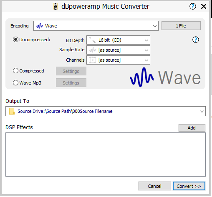This screenshot has height=197, width=212.
Task: Click the dBpoweramp app icon in the title bar
Action: [x=56, y=6]
